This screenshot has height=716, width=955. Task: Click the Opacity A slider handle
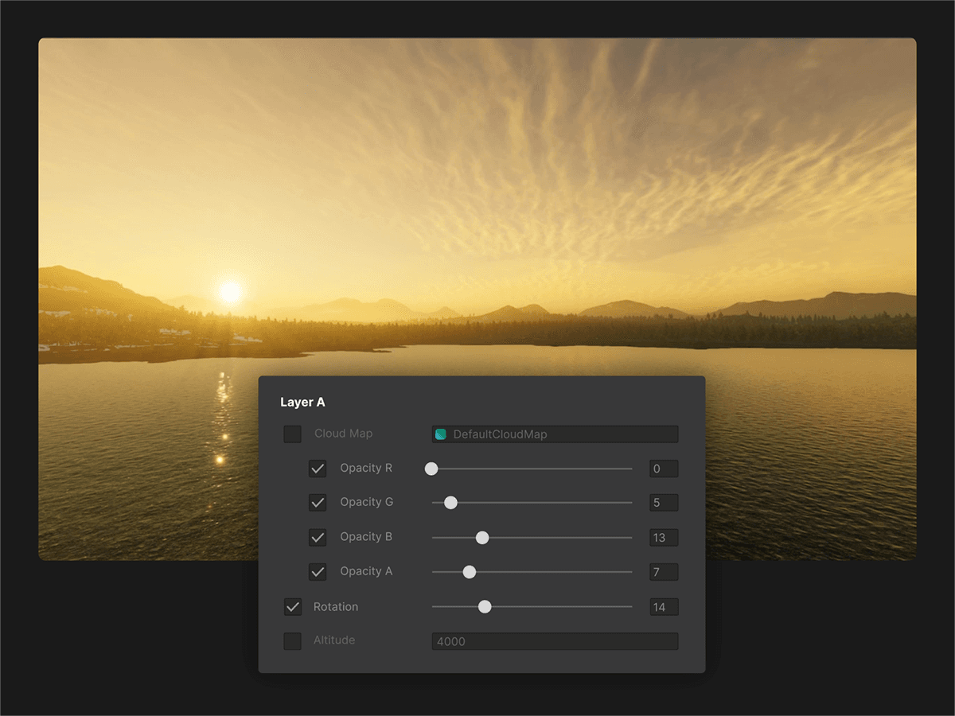point(469,572)
